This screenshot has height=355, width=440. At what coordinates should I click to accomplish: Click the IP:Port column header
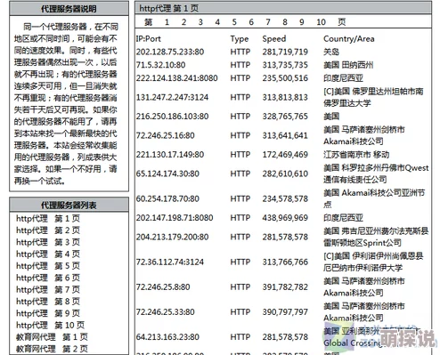(x=149, y=39)
